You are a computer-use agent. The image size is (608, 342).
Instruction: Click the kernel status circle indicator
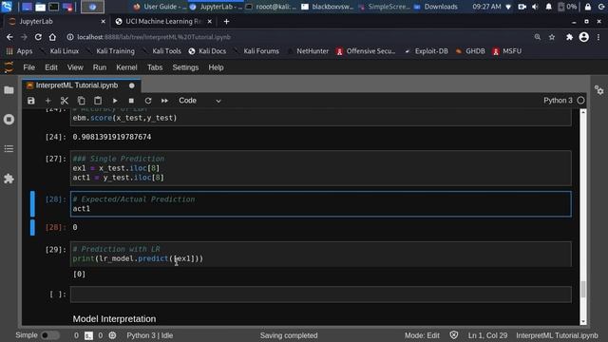coord(580,101)
